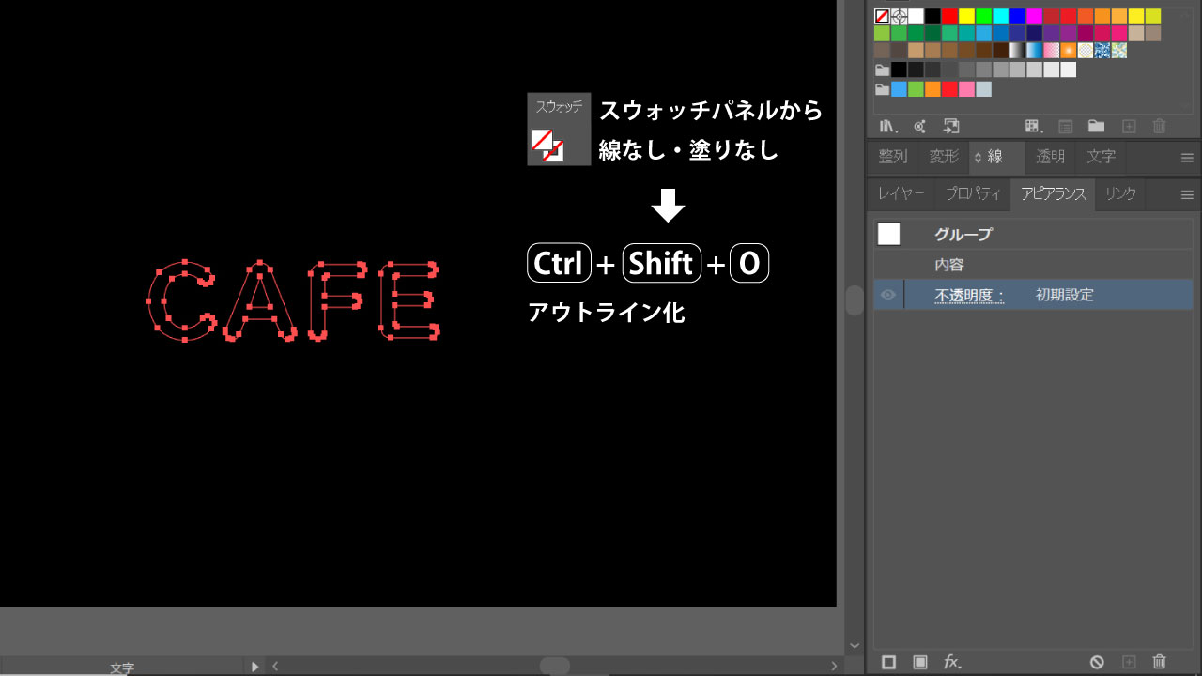This screenshot has height=676, width=1202.
Task: Choose the Registration crosshair swatch
Action: pos(899,16)
